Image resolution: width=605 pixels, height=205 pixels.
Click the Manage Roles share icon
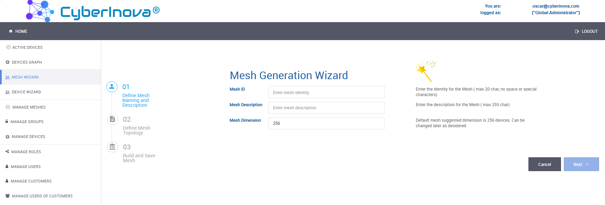point(7,152)
